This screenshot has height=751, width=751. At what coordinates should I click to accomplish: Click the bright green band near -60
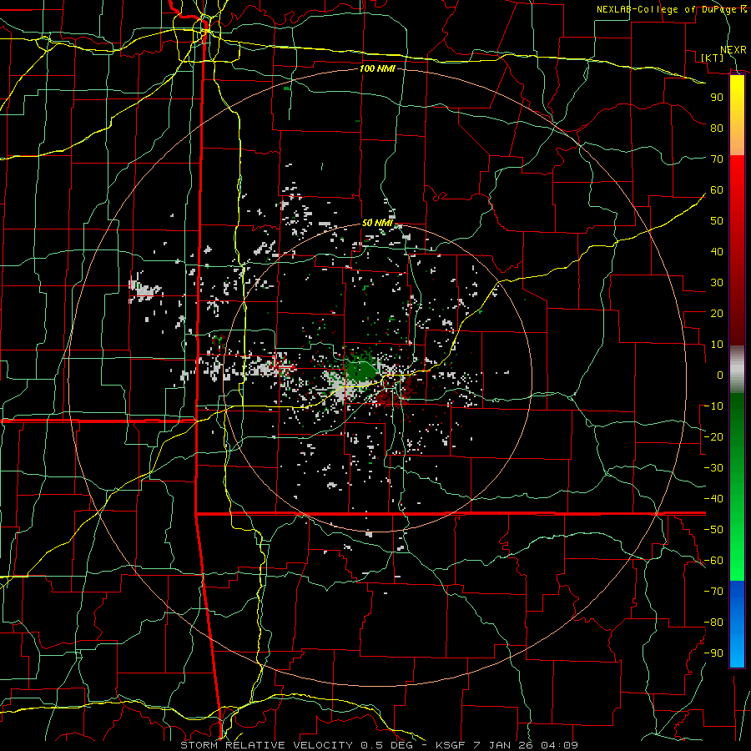[x=737, y=561]
